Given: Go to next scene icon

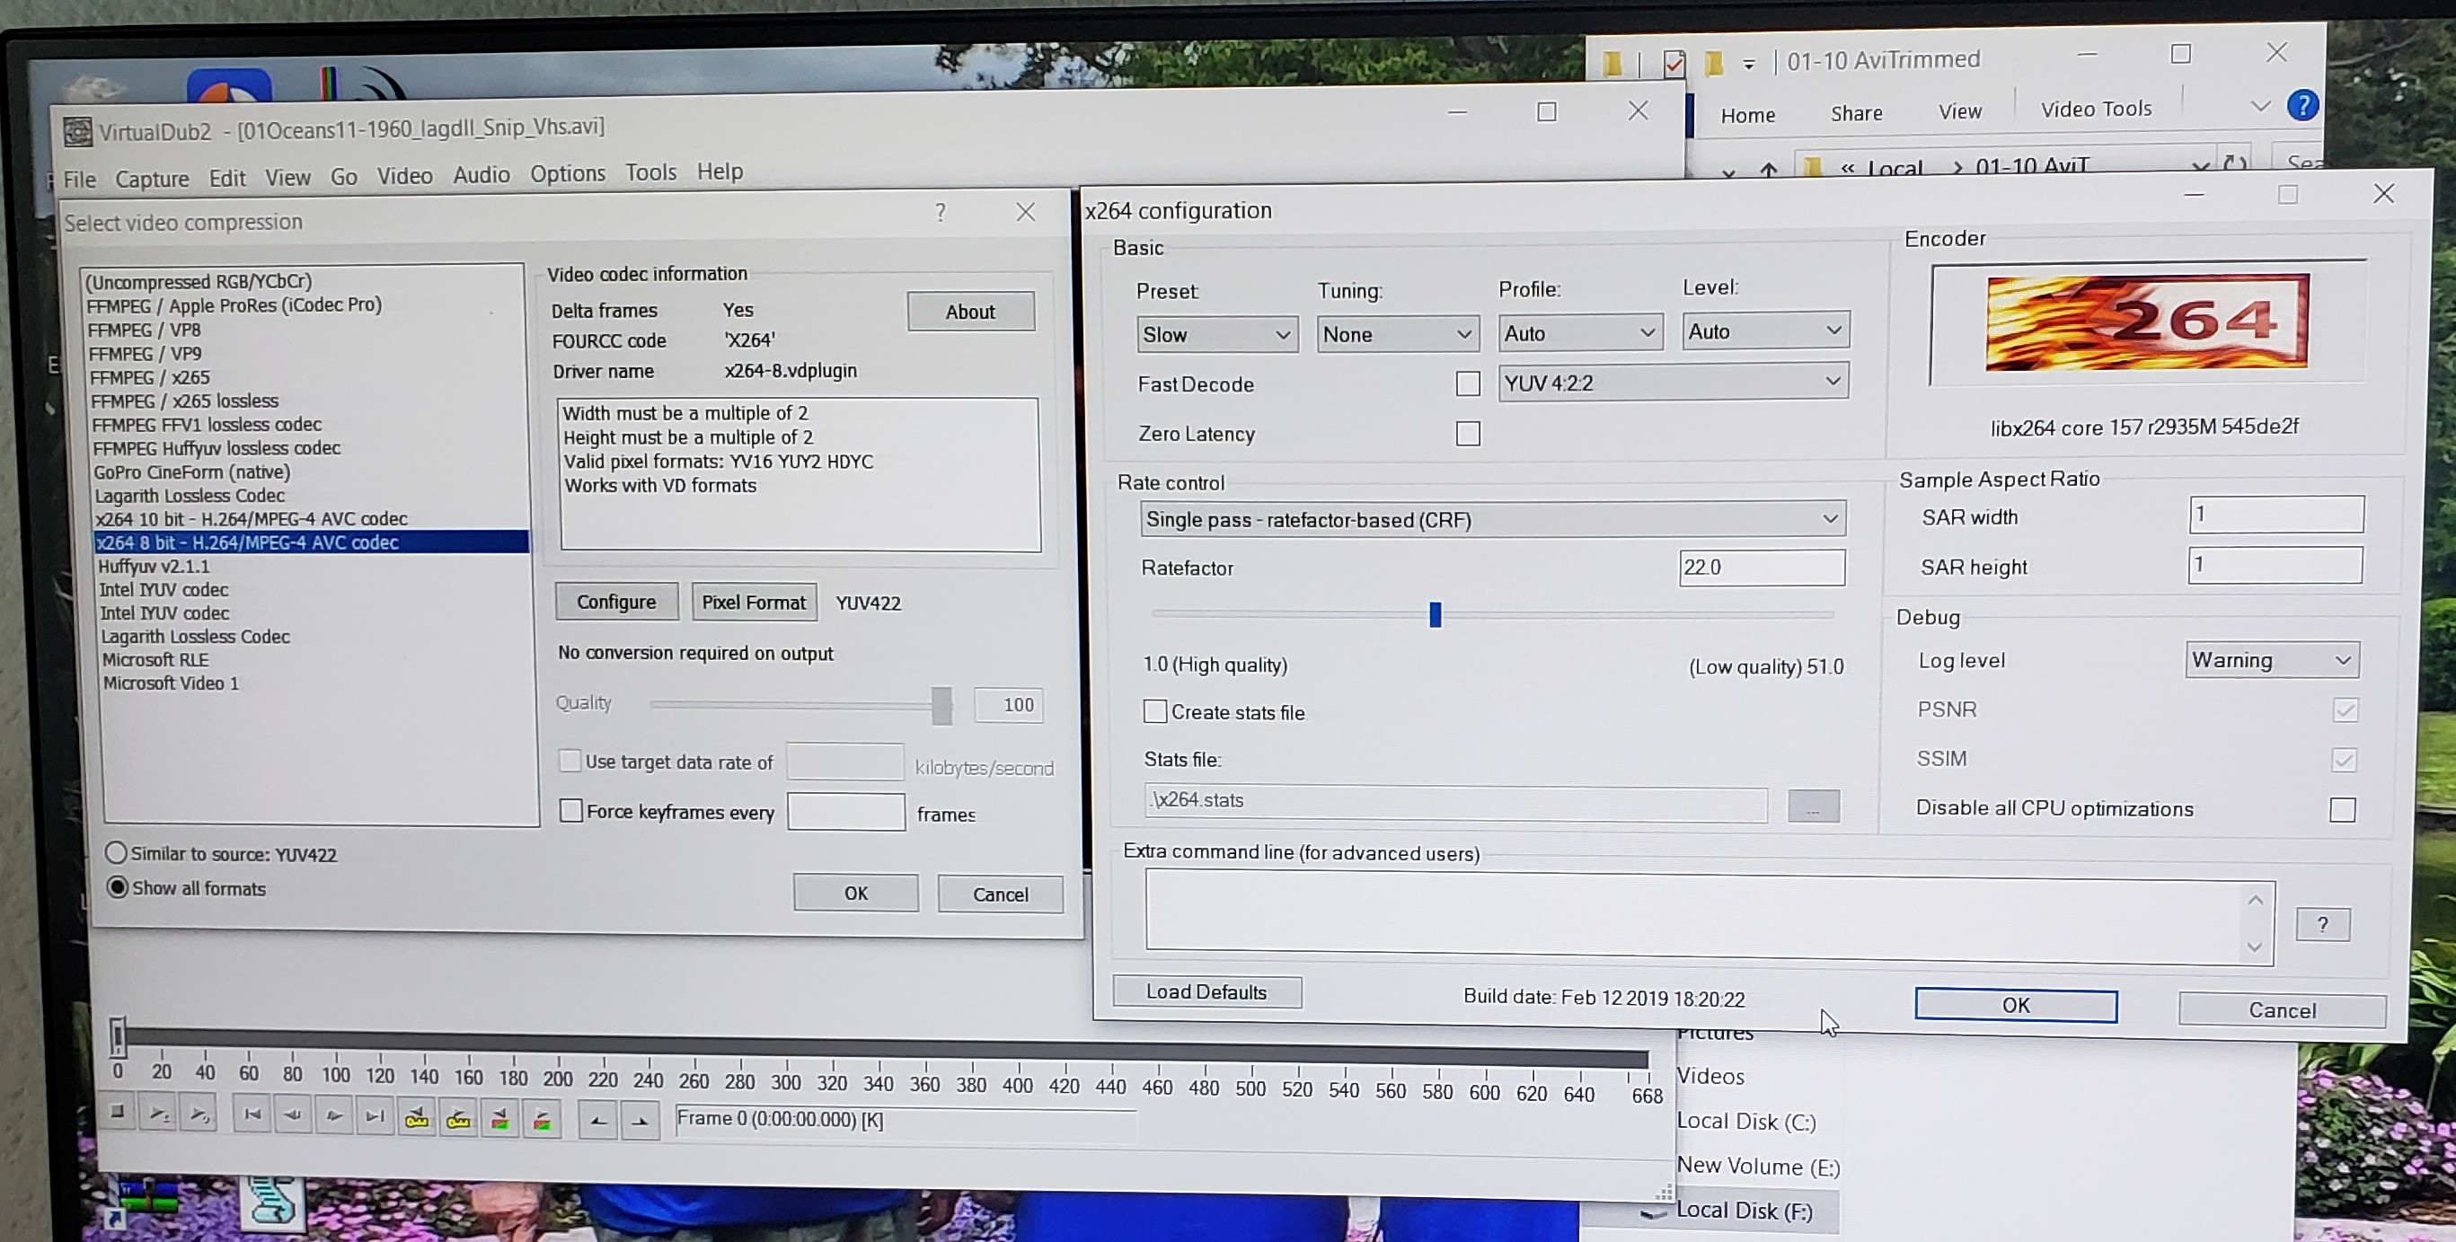Looking at the screenshot, I should click(542, 1120).
